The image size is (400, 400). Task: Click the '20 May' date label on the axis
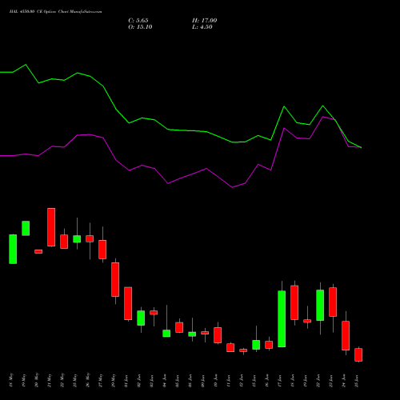[37, 381]
